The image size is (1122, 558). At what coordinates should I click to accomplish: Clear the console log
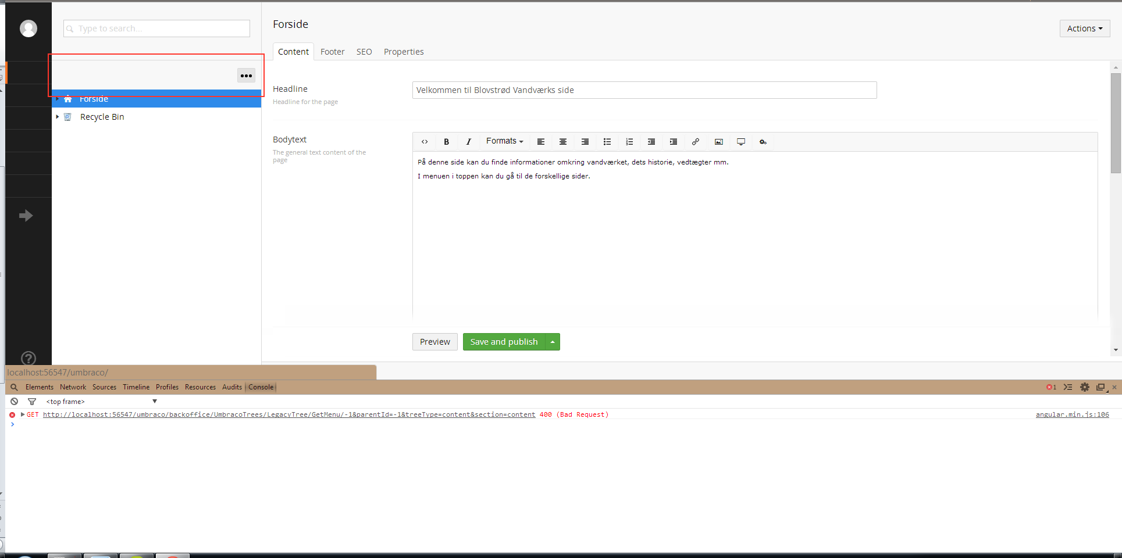(14, 402)
